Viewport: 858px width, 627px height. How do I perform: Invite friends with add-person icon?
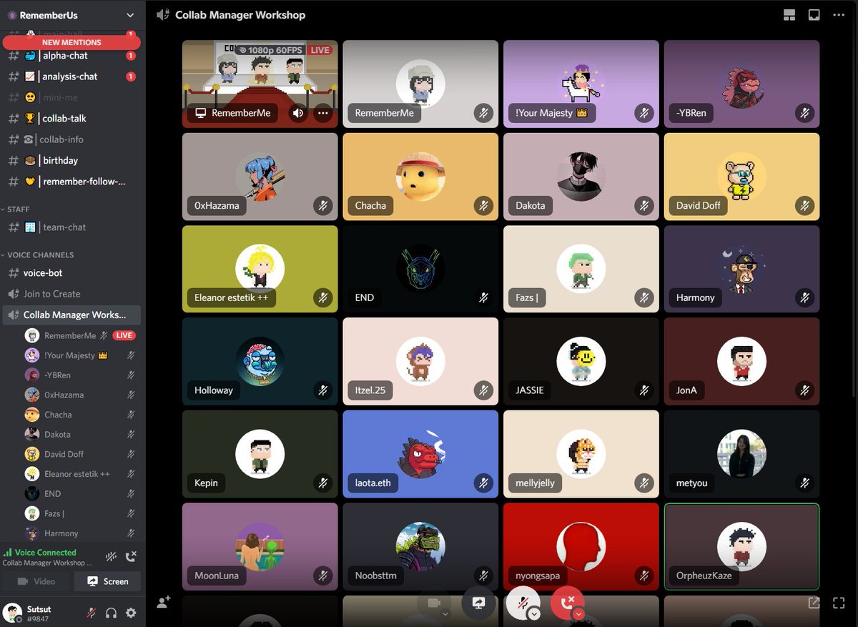[x=164, y=603]
